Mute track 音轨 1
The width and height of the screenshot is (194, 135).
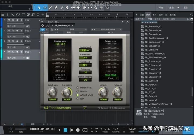tap(9, 20)
